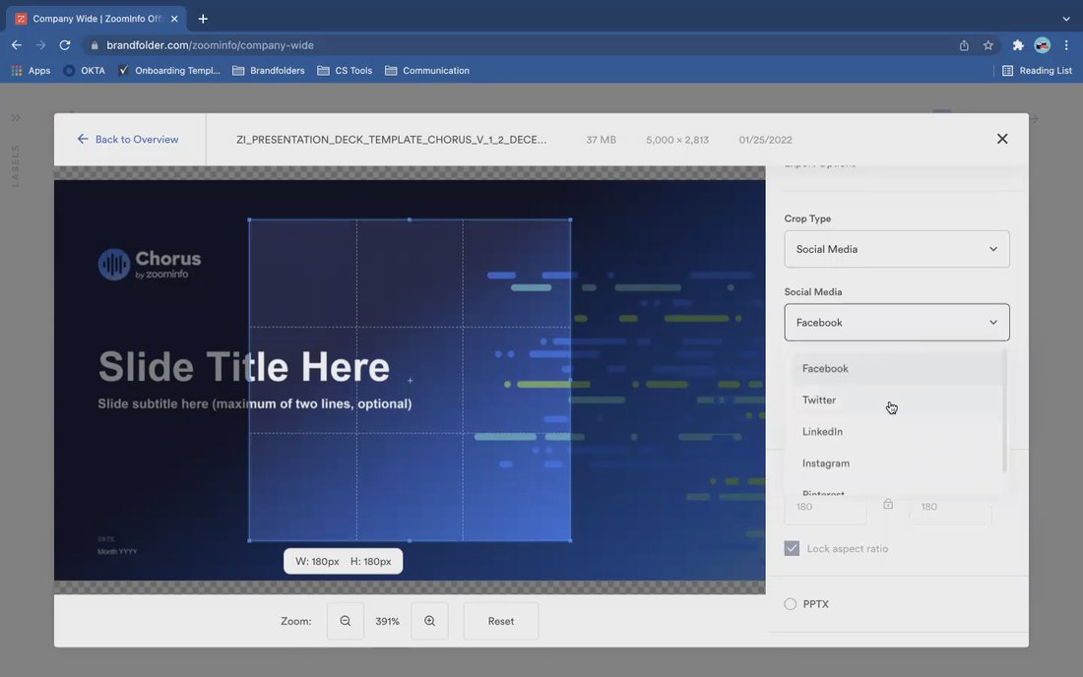
Task: Select the zoom out magnifier icon
Action: coord(345,621)
